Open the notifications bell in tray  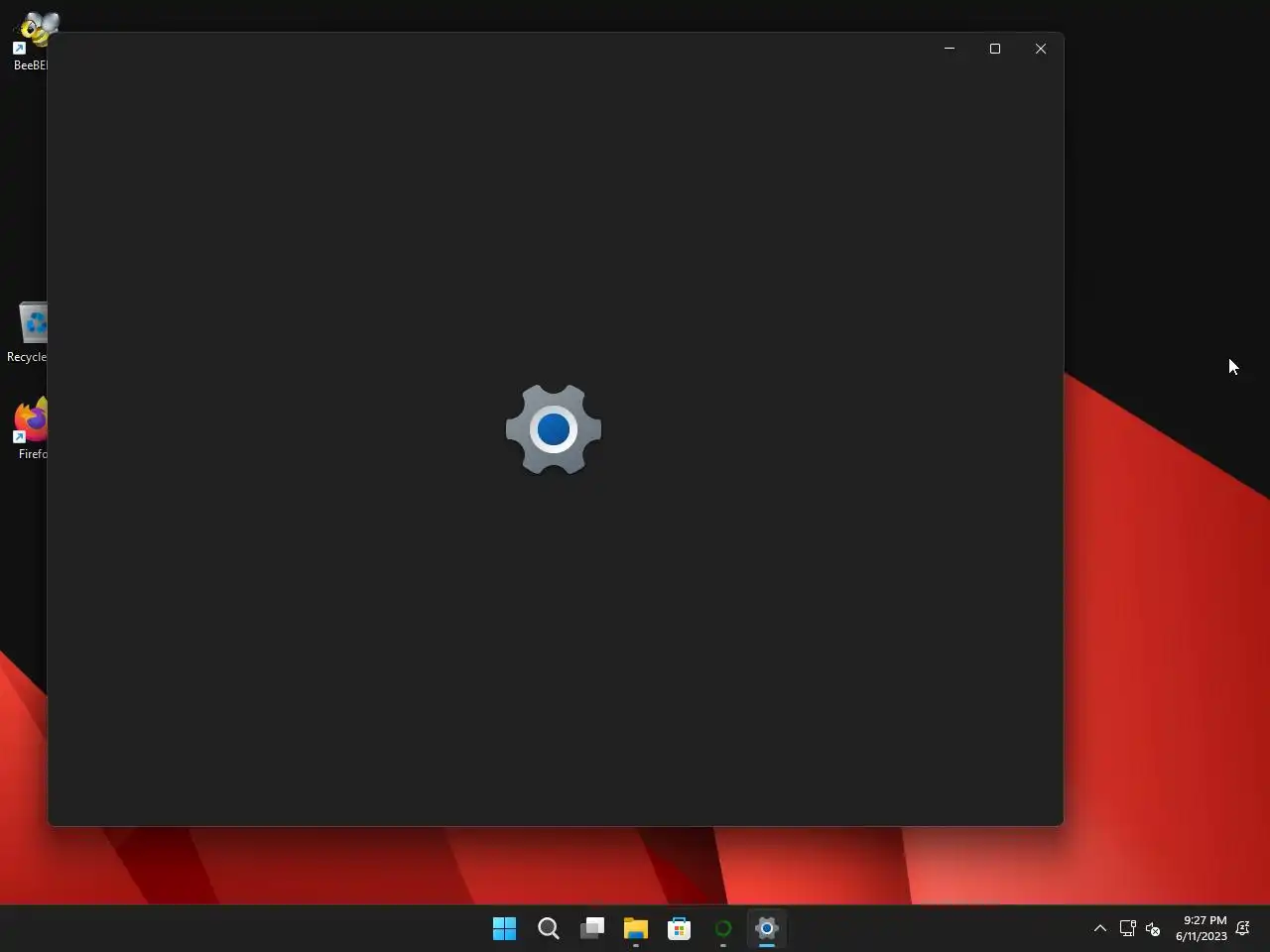pyautogui.click(x=1243, y=928)
